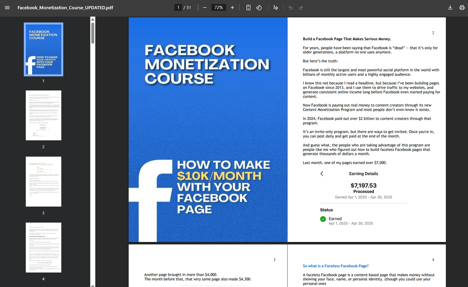468x287 pixels.
Task: Click the thumbnail panel scrollbar handle
Action: (93, 33)
